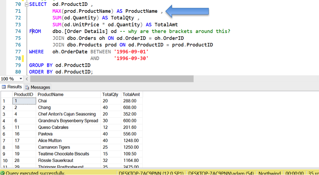
Task: Click the green query success icon
Action: [3, 173]
